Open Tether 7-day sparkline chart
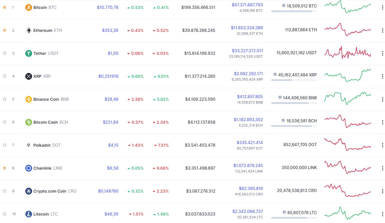 (348, 53)
